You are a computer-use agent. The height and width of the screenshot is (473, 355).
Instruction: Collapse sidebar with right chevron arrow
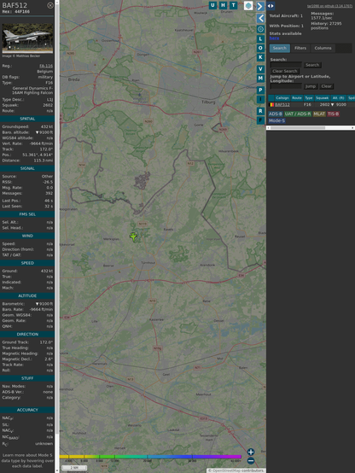click(260, 6)
